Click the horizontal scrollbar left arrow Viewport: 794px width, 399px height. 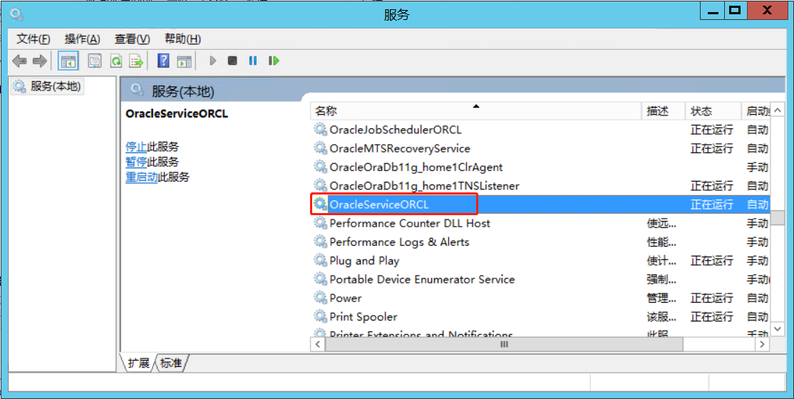(317, 344)
